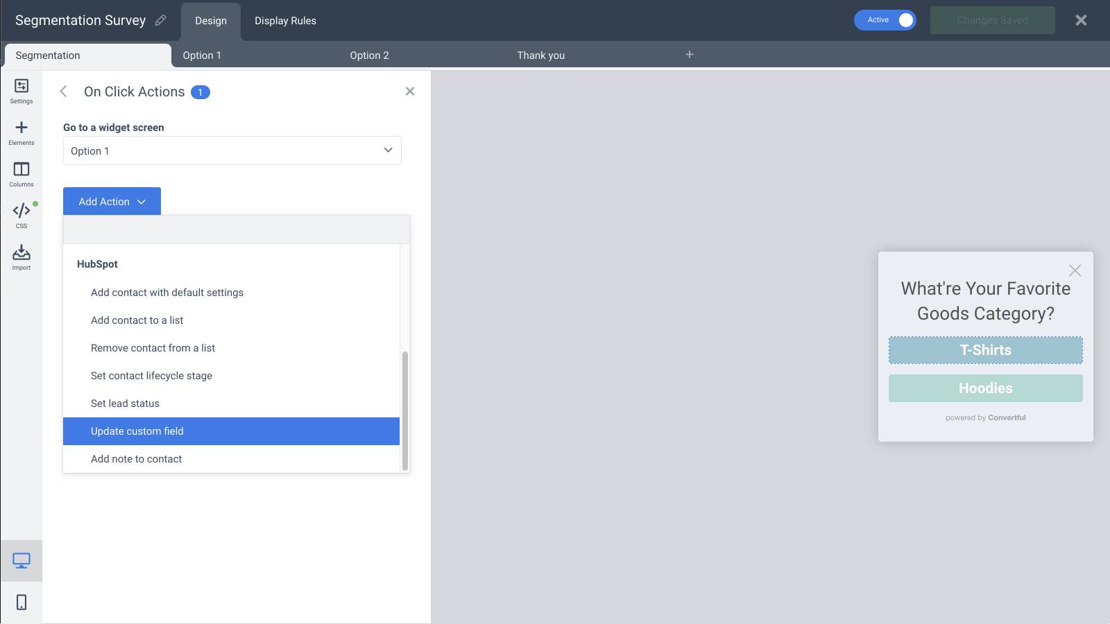Click pencil icon to rename survey
Image resolution: width=1110 pixels, height=624 pixels.
160,20
